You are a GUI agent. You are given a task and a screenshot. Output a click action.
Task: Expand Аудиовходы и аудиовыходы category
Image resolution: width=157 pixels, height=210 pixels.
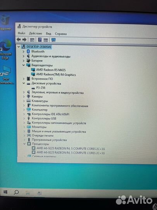tap(24, 56)
